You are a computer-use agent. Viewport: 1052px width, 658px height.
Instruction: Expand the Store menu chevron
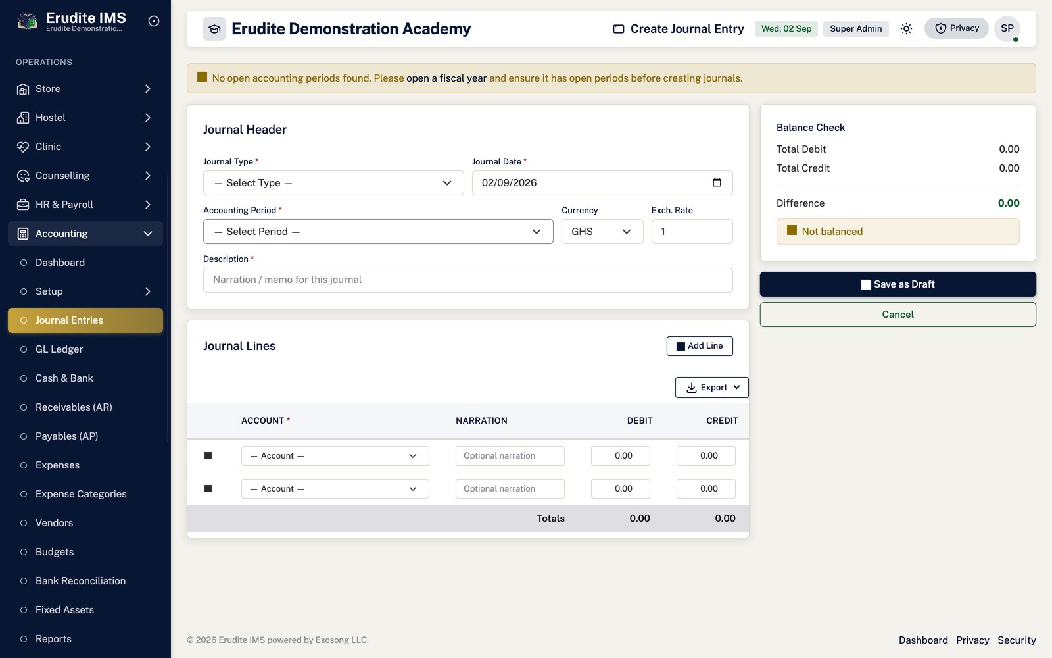[x=148, y=89]
